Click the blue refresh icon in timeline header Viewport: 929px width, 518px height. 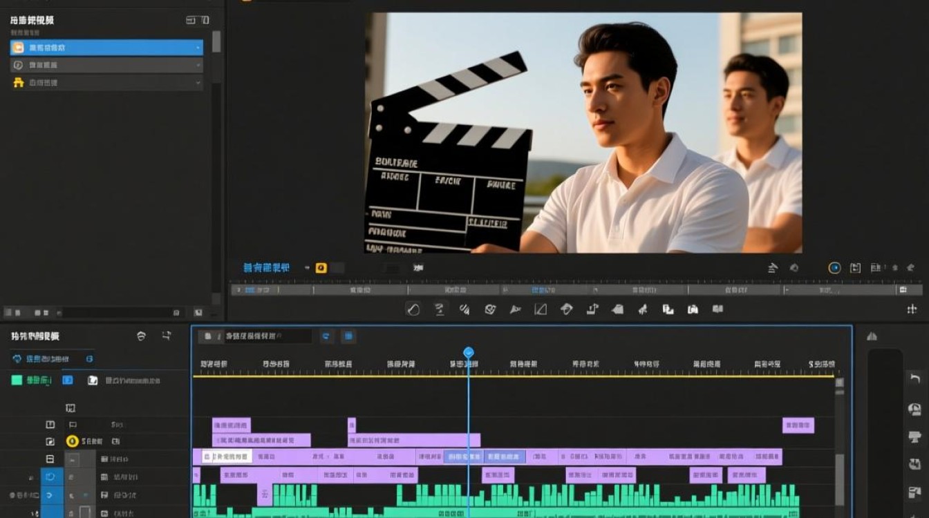point(326,336)
